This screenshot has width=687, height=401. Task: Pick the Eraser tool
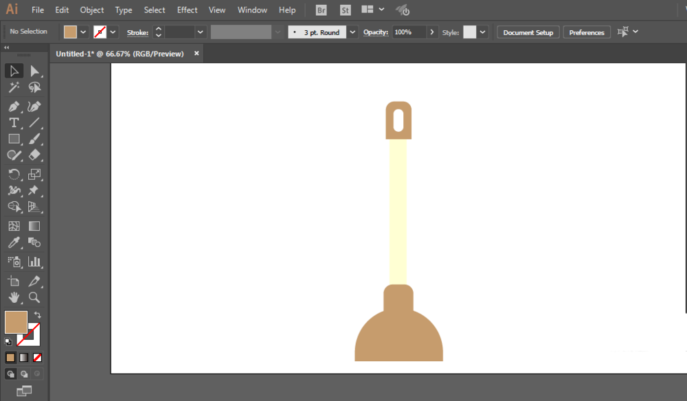[x=34, y=155]
